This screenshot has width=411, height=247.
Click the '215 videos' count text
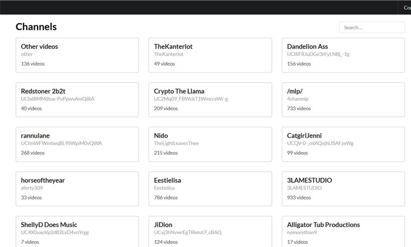click(166, 153)
